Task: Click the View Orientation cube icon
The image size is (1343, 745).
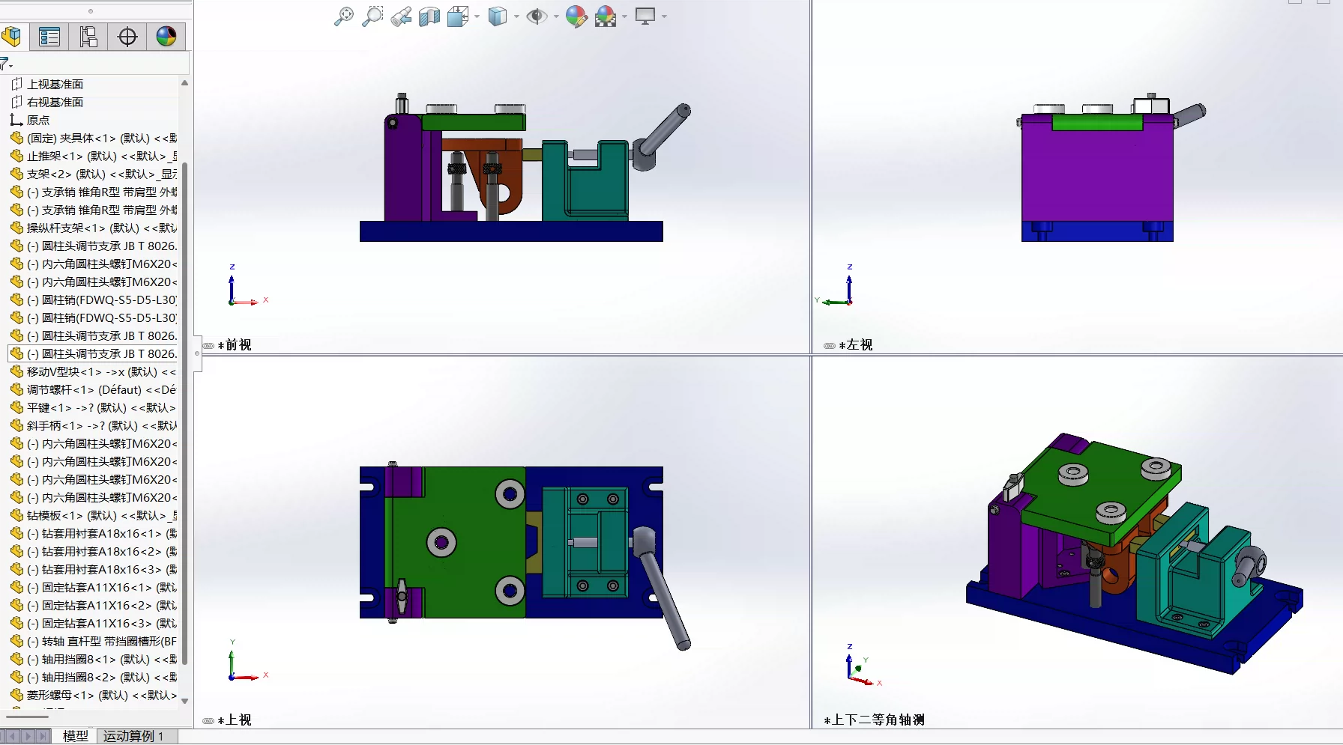Action: [x=458, y=16]
